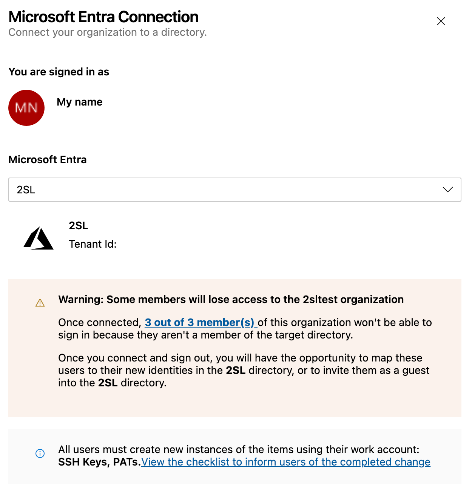Screen dimensions: 472x484
Task: Click the warning heading about losing access
Action: click(x=231, y=299)
